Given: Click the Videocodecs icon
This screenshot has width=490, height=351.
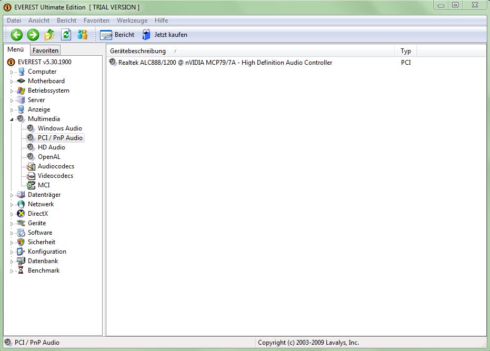Looking at the screenshot, I should click(31, 176).
